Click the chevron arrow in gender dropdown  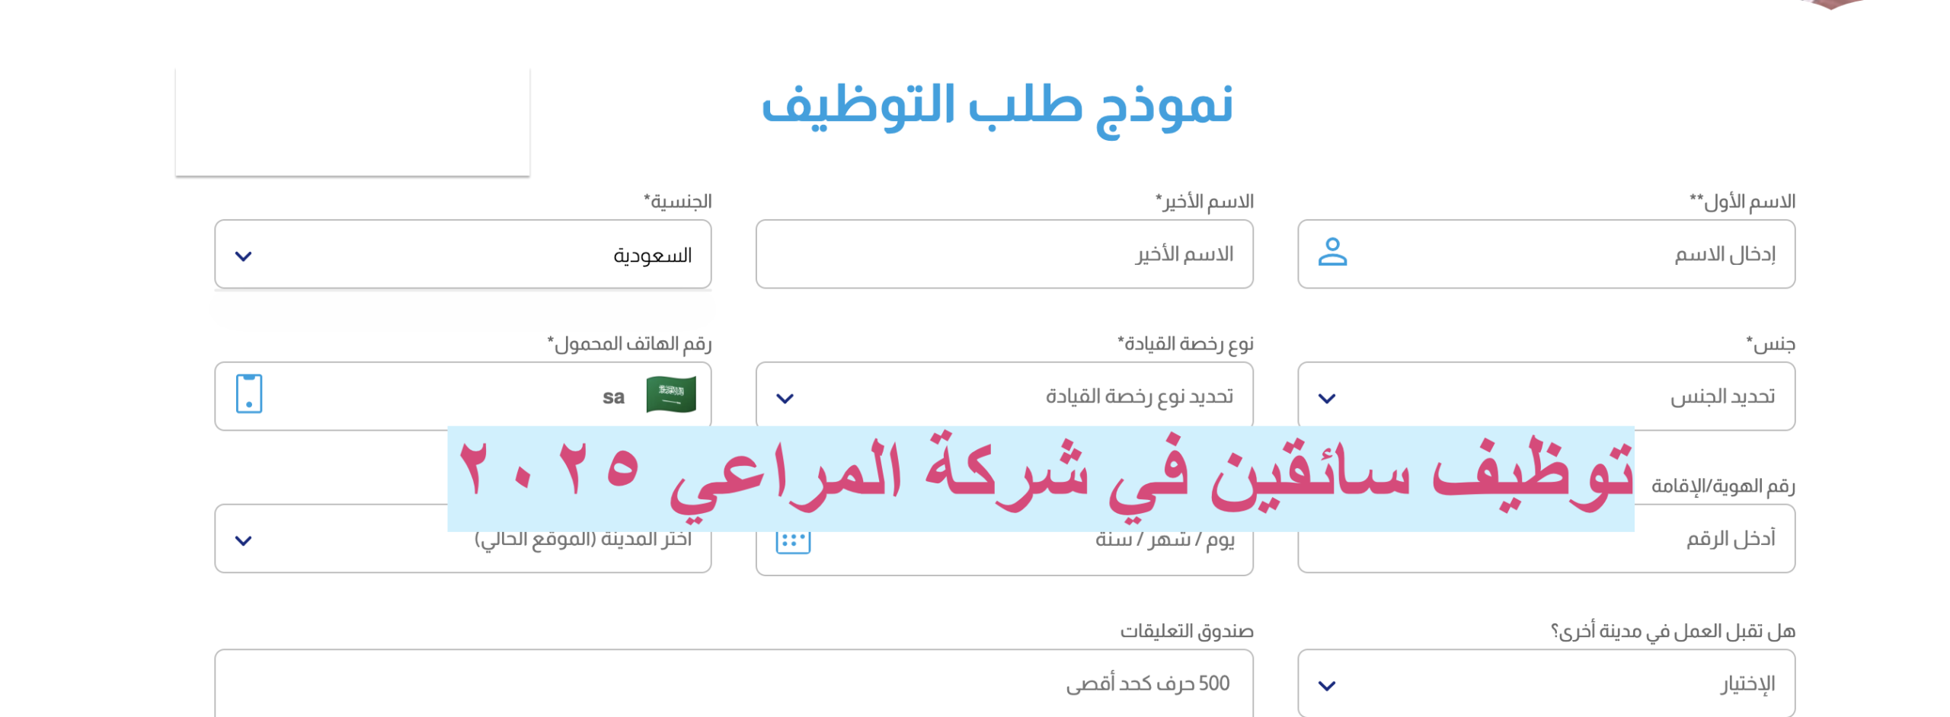tap(1326, 398)
